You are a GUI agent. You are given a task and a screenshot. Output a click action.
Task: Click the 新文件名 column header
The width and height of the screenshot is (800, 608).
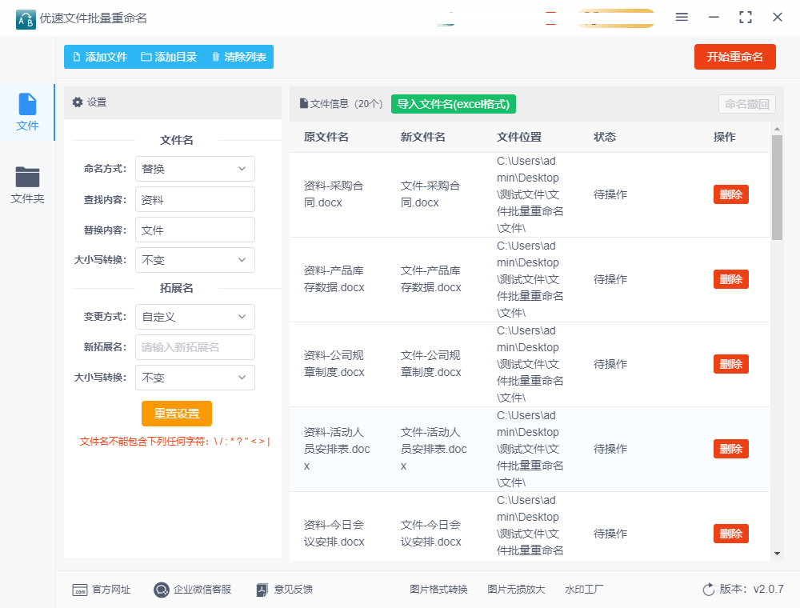point(423,137)
